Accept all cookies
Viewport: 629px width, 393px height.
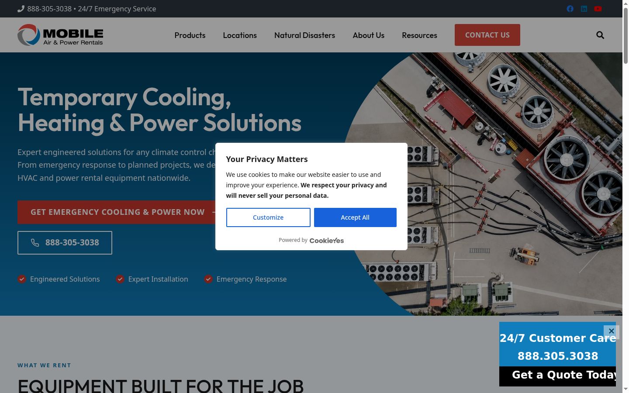click(x=355, y=217)
